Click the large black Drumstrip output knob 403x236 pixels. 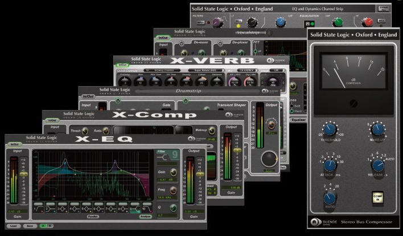click(x=269, y=159)
